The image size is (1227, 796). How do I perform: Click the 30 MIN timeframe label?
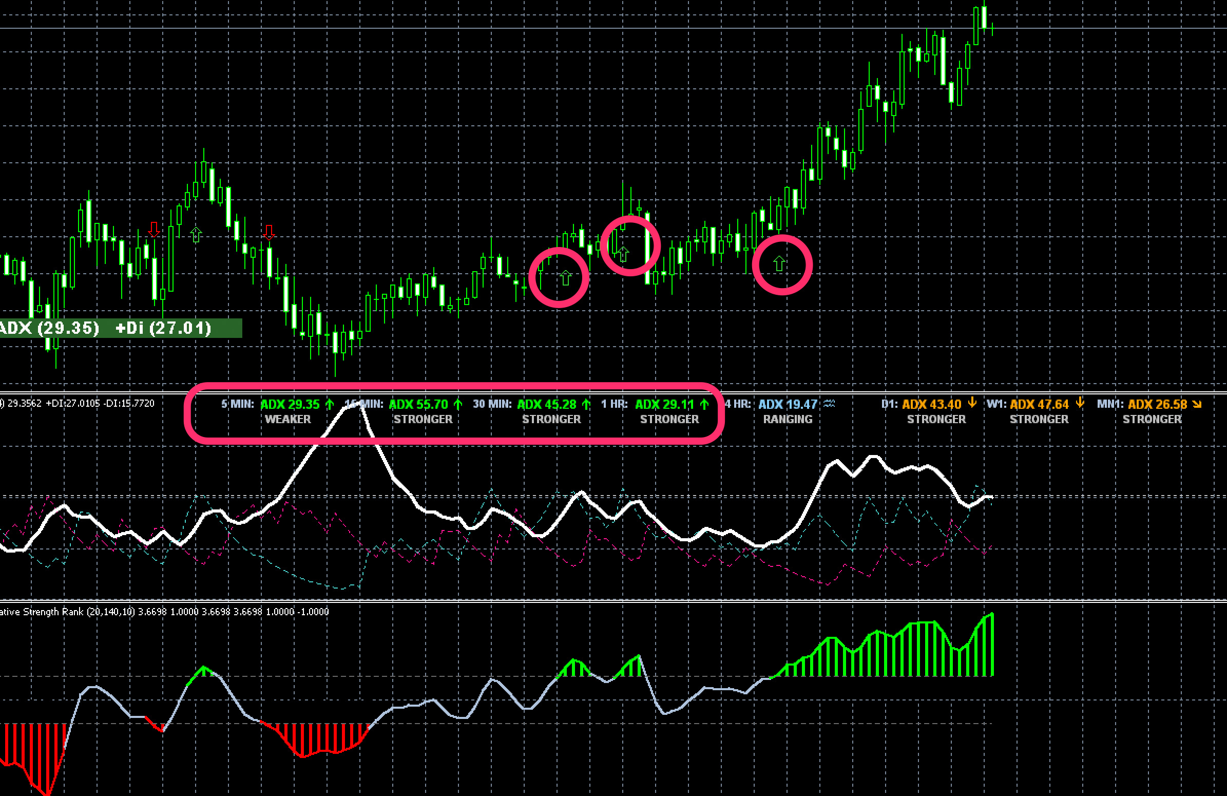point(492,404)
